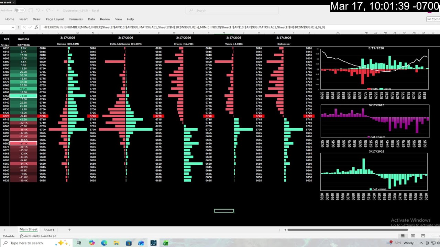The width and height of the screenshot is (440, 247).
Task: Open Copilot from the taskbar
Action: coord(91,243)
